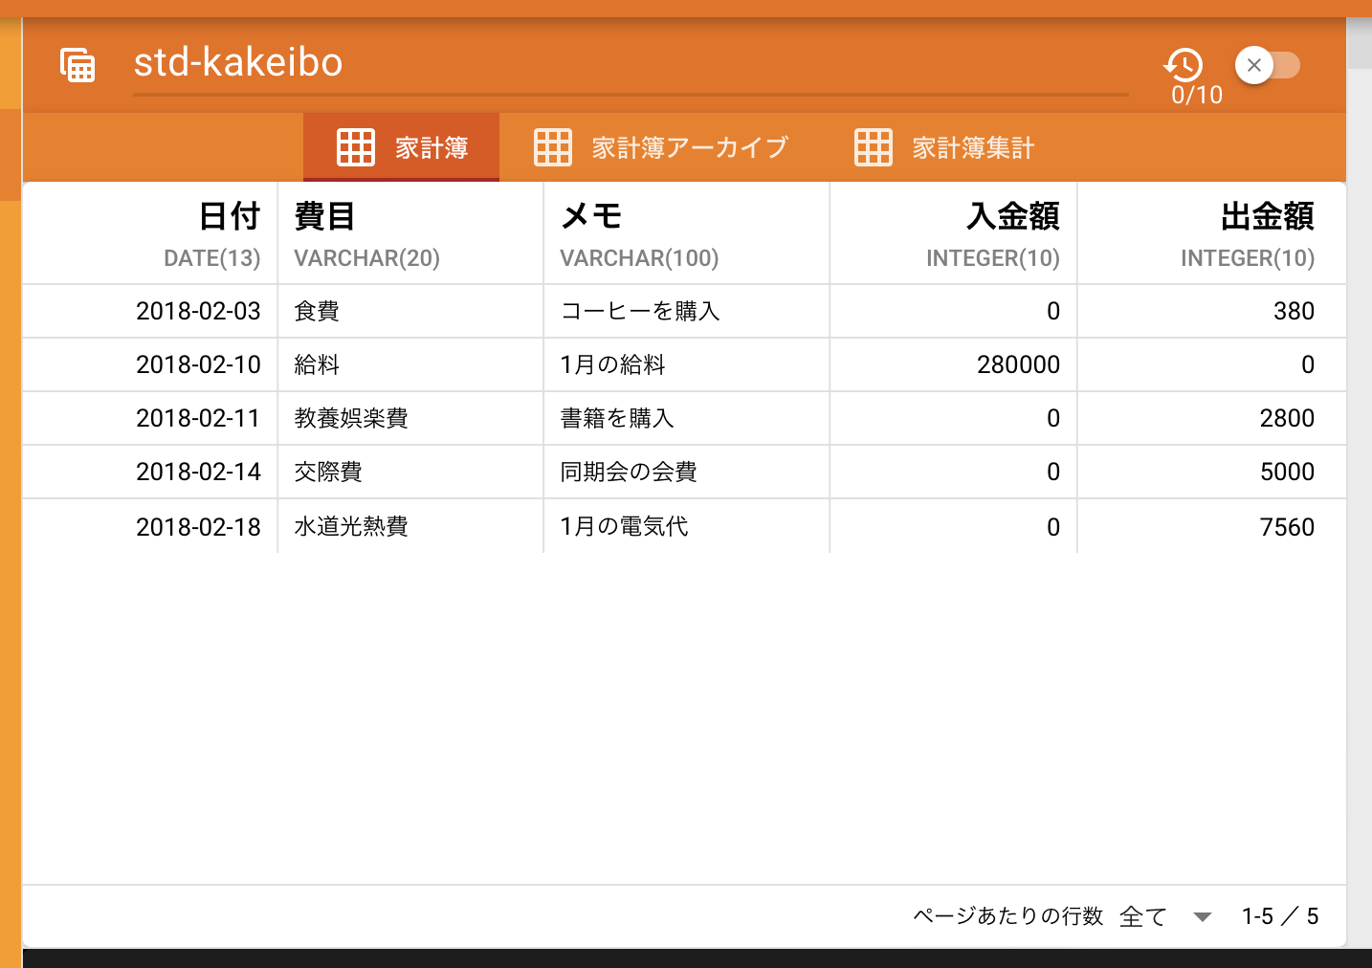Click the grid icon on the 家計簿集計 tab
Image resolution: width=1372 pixels, height=968 pixels.
[x=872, y=146]
